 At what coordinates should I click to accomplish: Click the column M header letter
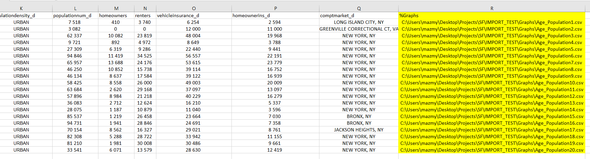tap(116, 8)
